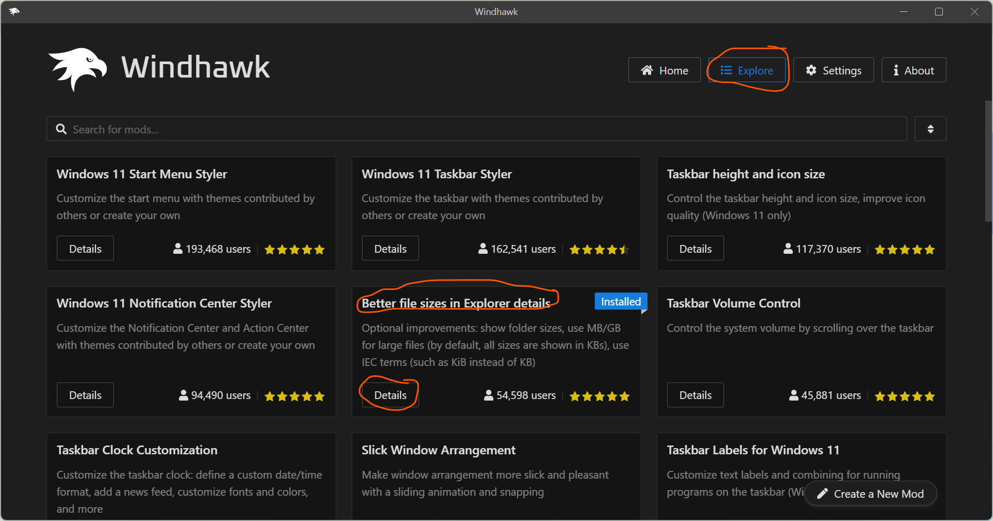The width and height of the screenshot is (993, 521).
Task: Click user icon beside 94,490 users
Action: [184, 395]
